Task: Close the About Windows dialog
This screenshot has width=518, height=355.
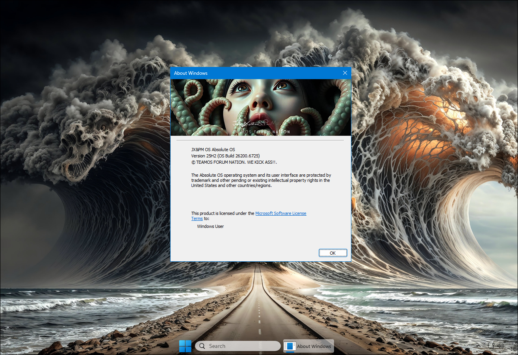Action: click(x=345, y=73)
